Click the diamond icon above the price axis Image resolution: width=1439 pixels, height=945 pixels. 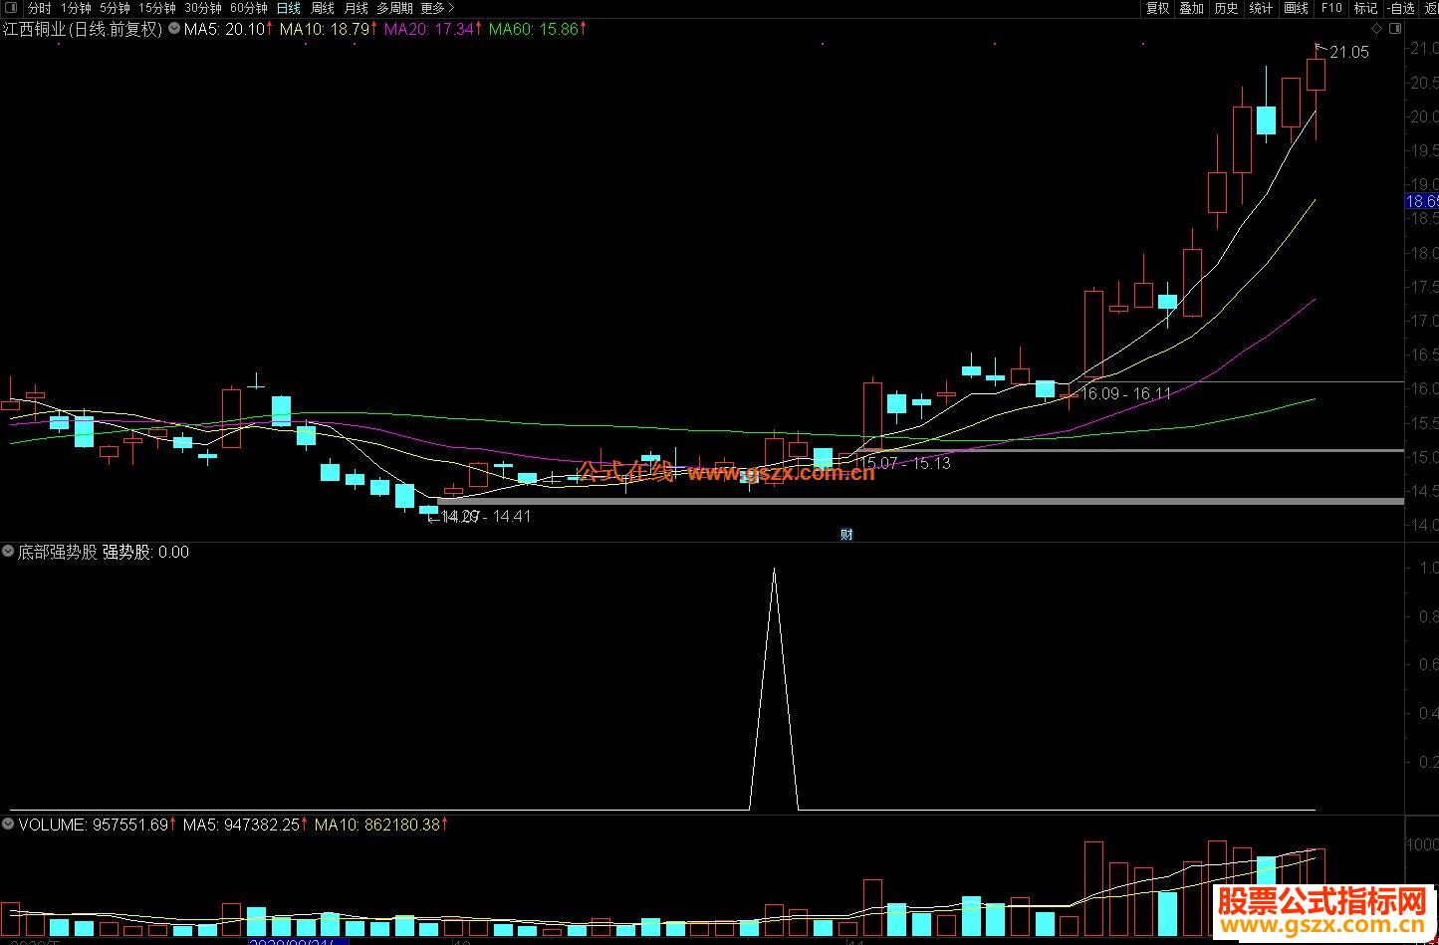coord(1376,28)
